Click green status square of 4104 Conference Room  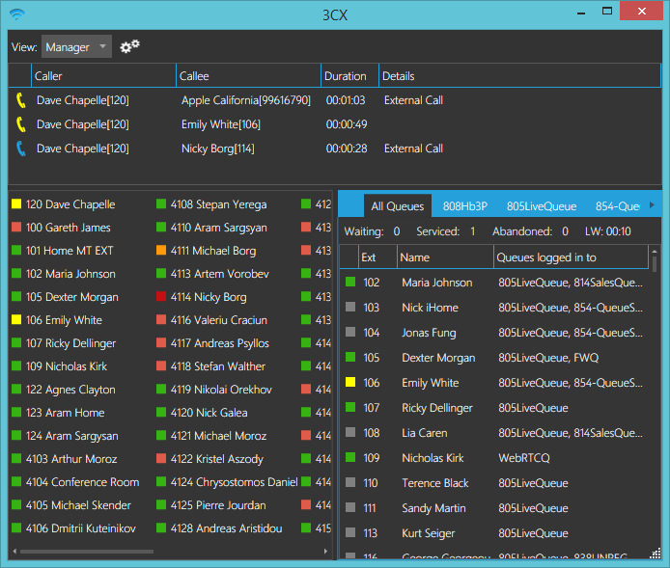[x=16, y=481]
